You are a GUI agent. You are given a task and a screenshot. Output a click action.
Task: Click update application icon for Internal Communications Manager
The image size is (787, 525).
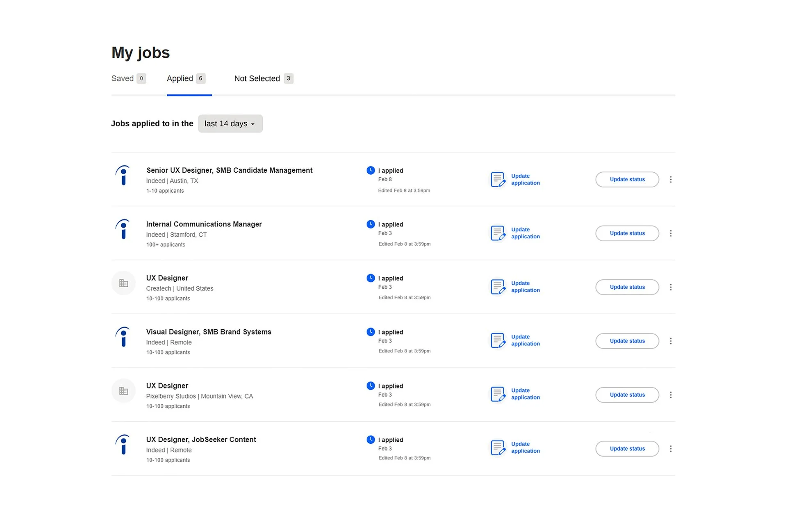498,233
